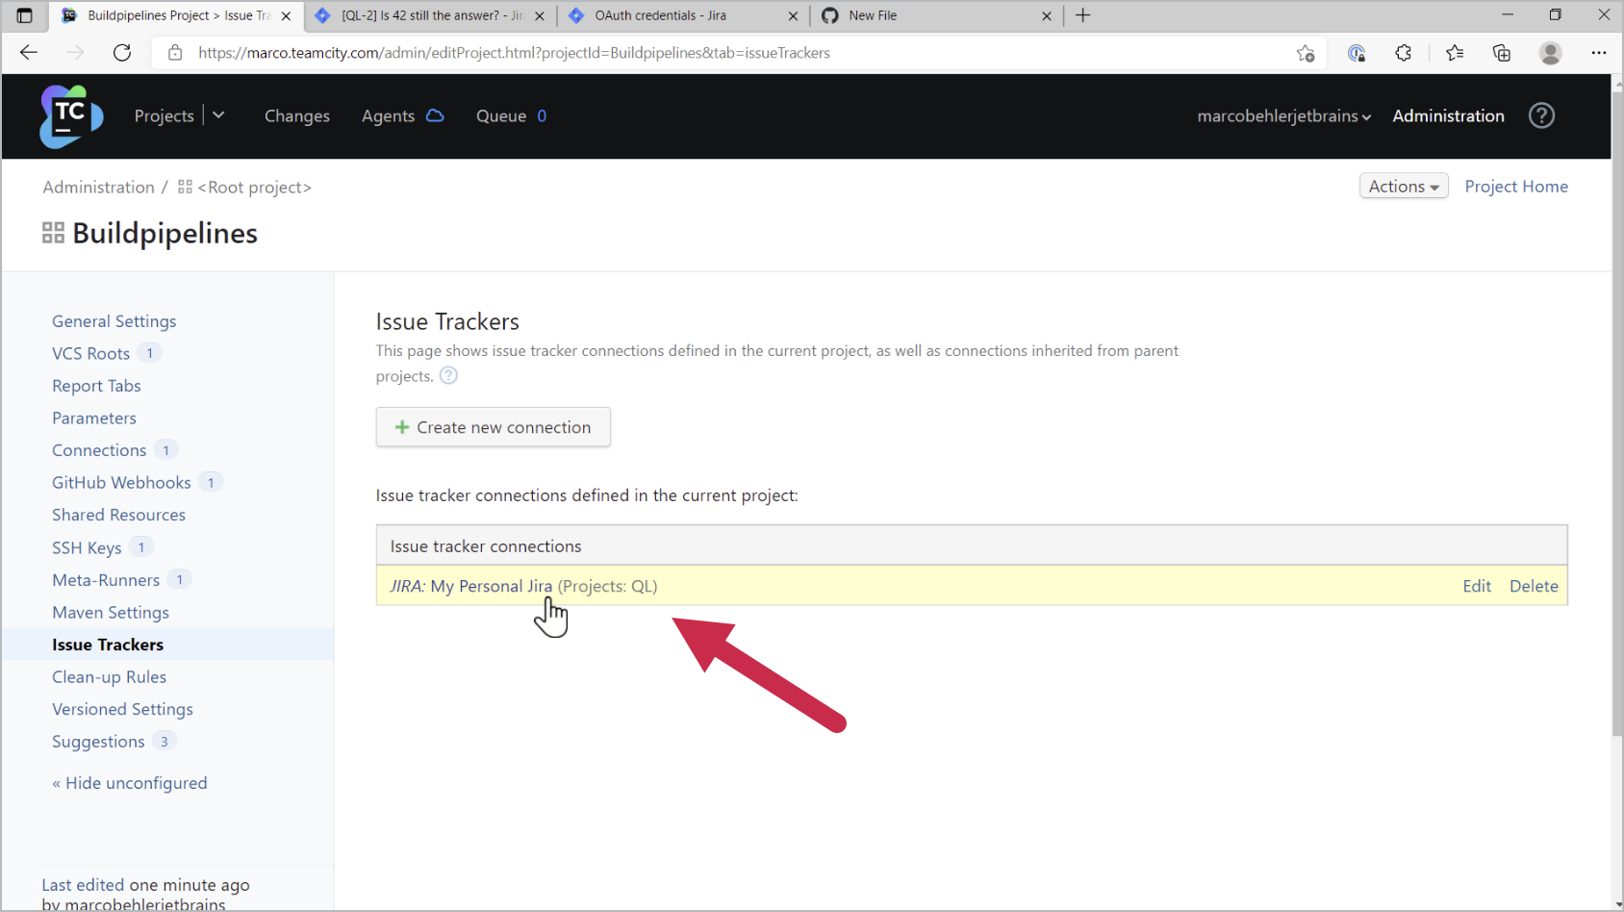The width and height of the screenshot is (1624, 912).
Task: Switch to the QL-2 question tab
Action: point(423,15)
